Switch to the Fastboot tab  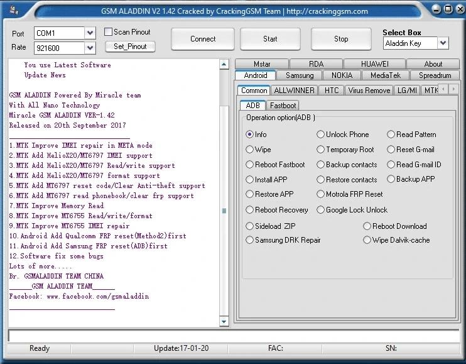pos(283,105)
